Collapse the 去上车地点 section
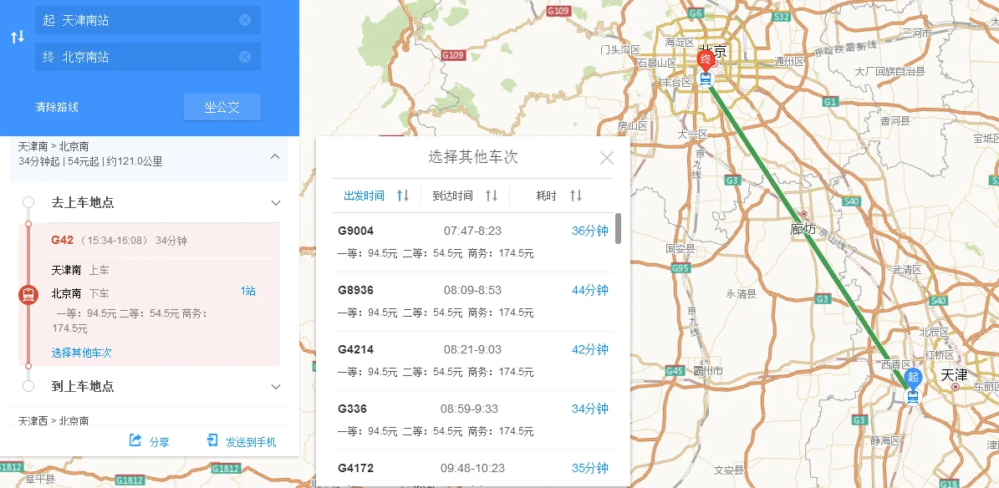Screen dimensions: 999x488 tap(276, 202)
